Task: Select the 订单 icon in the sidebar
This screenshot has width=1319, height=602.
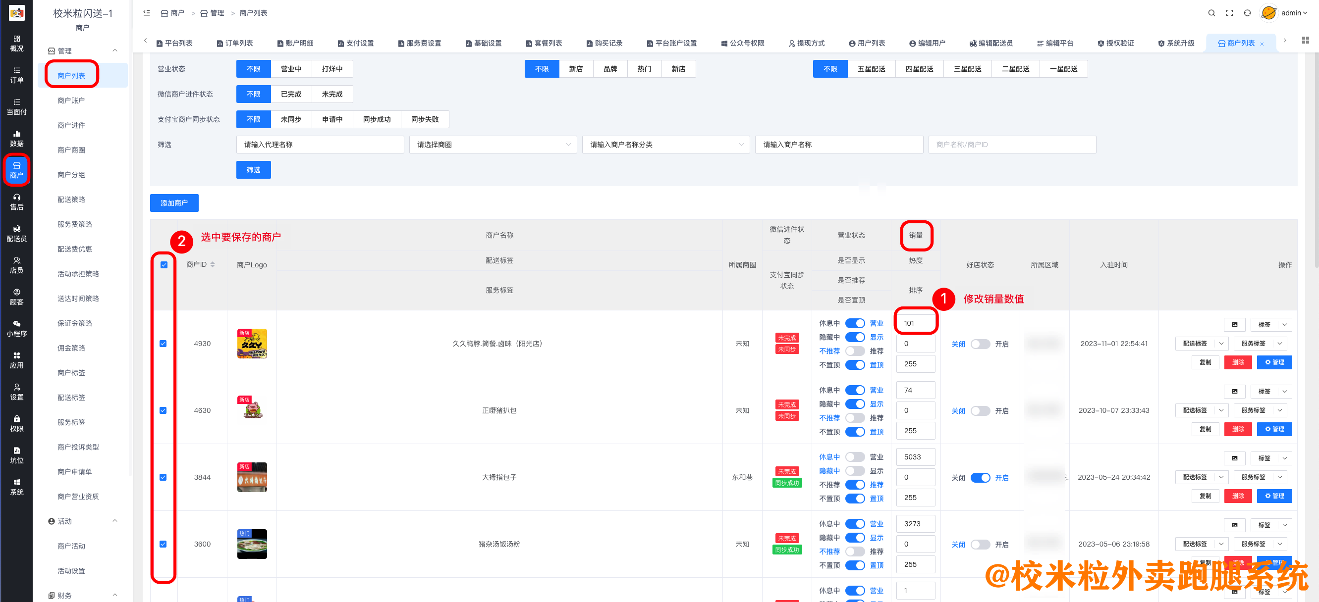Action: (x=17, y=74)
